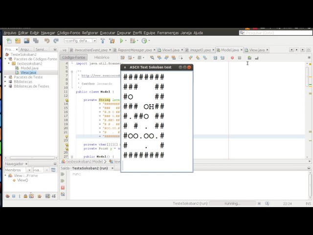Click the Uncomment editor toolbar icon
This screenshot has height=235, width=313.
[x=257, y=58]
